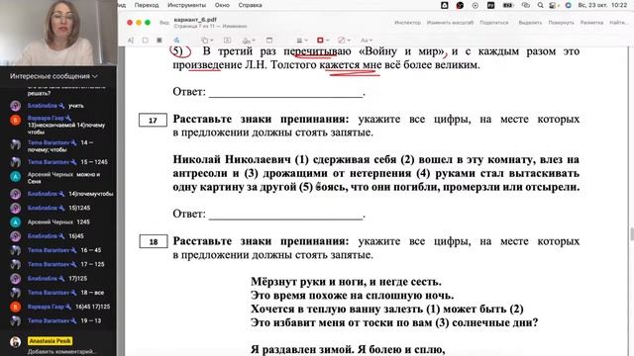Image resolution: width=634 pixels, height=356 pixels.
Task: Click the Повернуть toolbar button
Action: [x=561, y=23]
